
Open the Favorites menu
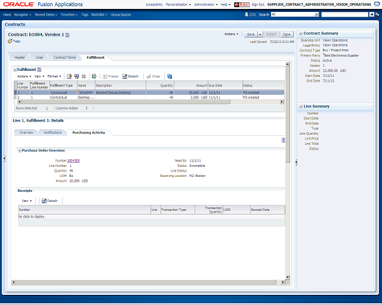(x=69, y=14)
